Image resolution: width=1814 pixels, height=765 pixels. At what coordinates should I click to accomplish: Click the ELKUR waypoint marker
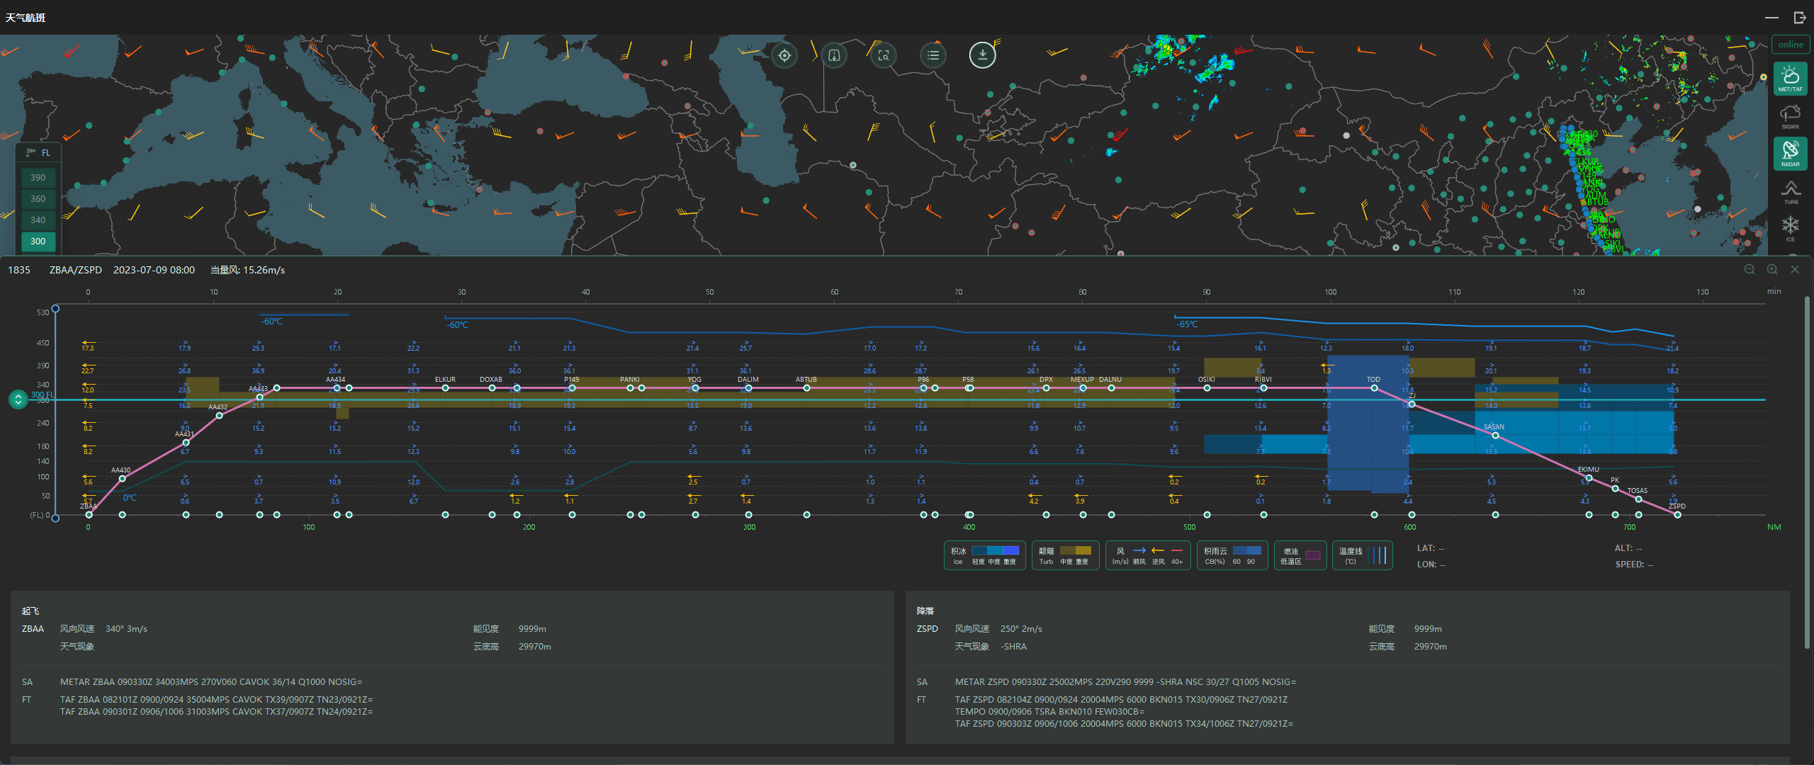445,388
